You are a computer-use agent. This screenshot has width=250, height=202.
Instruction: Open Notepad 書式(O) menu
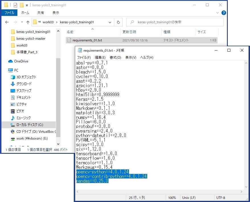[x=115, y=58]
